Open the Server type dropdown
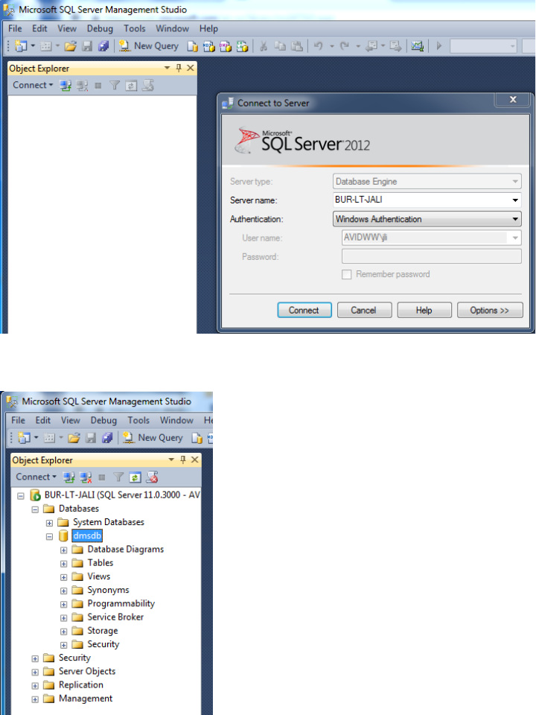The height and width of the screenshot is (715, 536). click(515, 182)
